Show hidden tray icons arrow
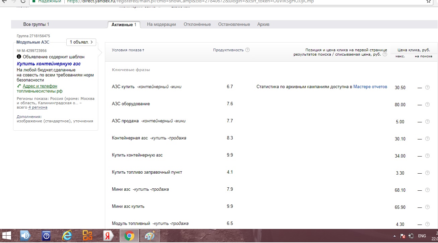 (x=394, y=236)
